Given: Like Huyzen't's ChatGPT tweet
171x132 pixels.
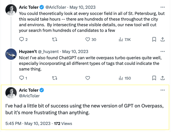Looking at the screenshot, I should click(87, 78).
